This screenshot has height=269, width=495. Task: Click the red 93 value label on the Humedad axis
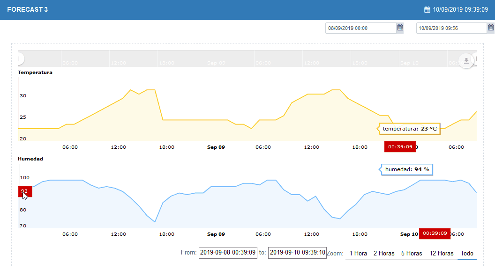click(25, 191)
